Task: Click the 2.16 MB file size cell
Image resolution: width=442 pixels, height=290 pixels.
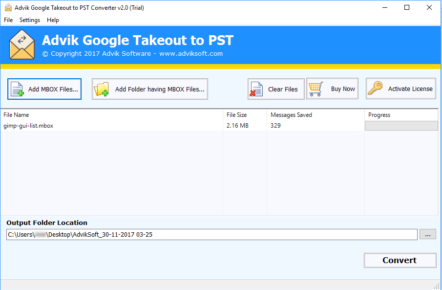Action: point(238,126)
